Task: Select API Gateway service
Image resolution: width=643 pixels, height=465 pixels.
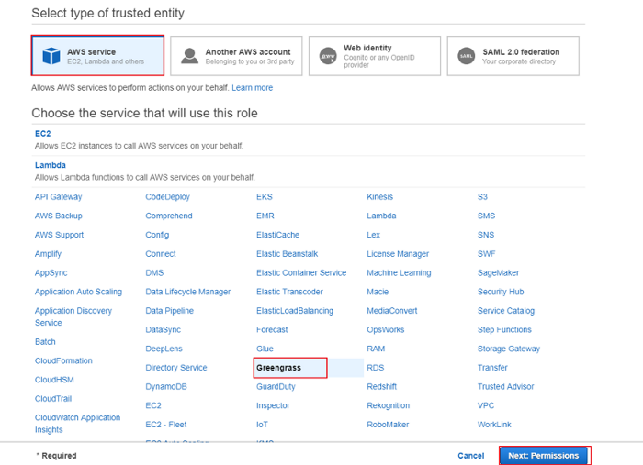Action: click(x=58, y=197)
